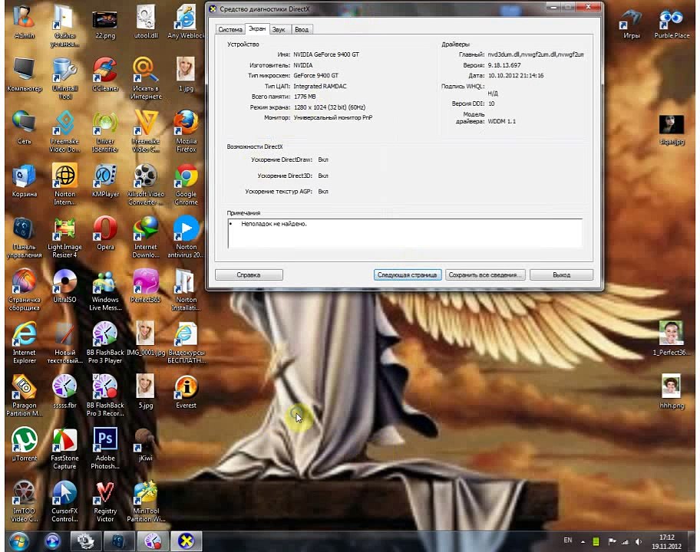700x552 pixels.
Task: Open Mozilla Firefox desktop shortcut
Action: [x=187, y=131]
